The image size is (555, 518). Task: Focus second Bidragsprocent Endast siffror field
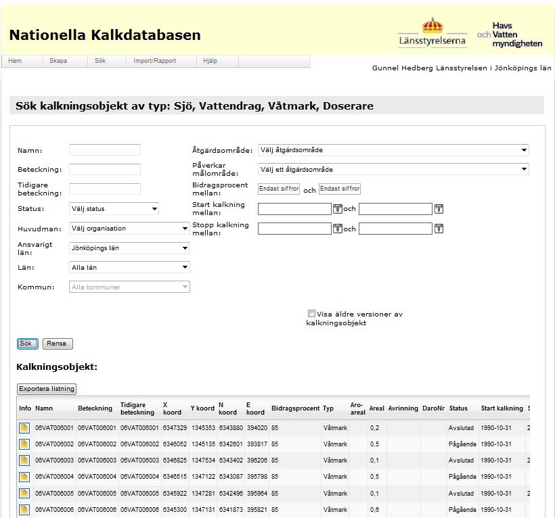340,189
